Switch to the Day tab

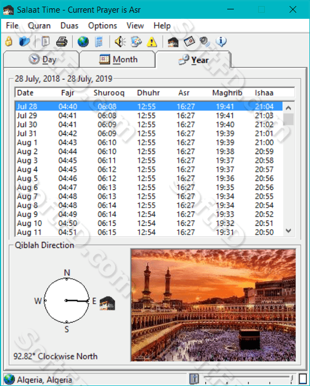click(41, 59)
